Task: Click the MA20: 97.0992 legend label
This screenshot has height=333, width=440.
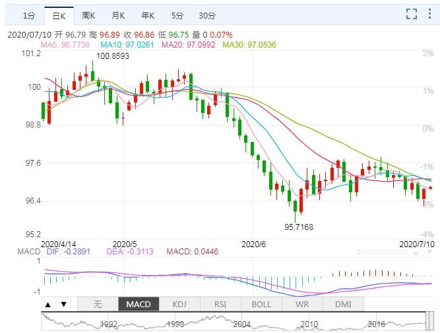Action: [189, 45]
